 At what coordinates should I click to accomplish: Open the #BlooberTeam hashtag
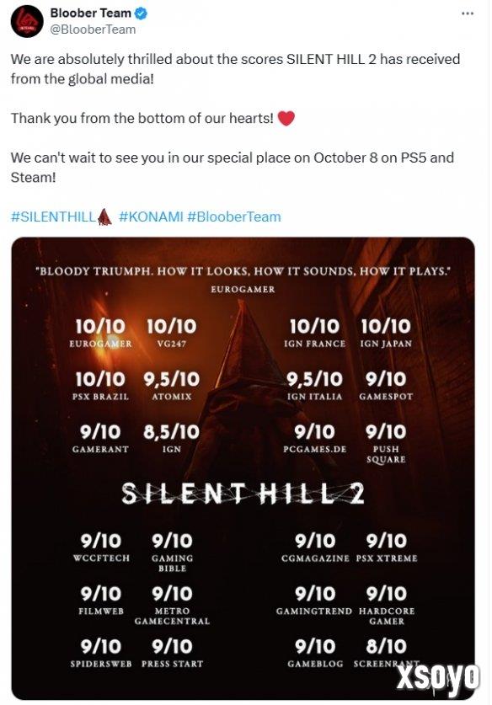[234, 216]
